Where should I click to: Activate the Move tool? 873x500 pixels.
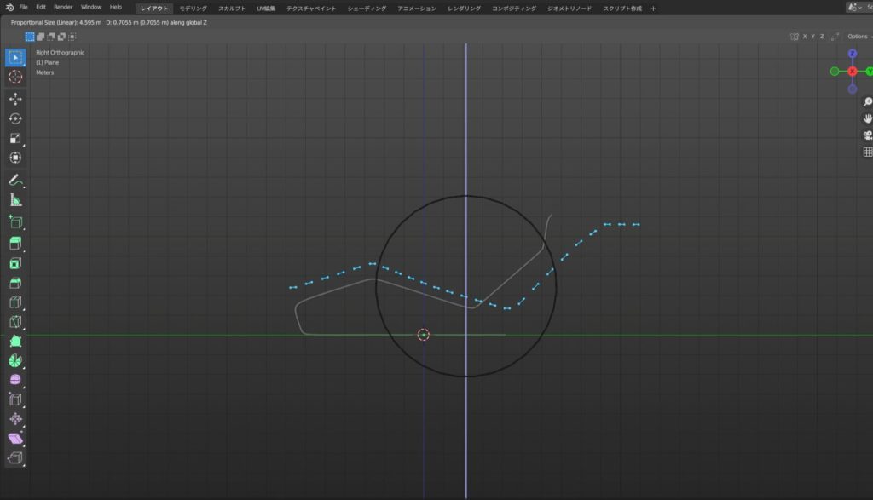[x=15, y=99]
